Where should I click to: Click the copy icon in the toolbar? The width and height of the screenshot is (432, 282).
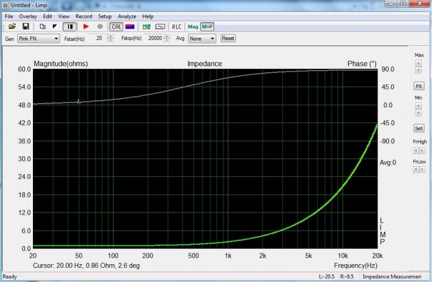click(43, 26)
